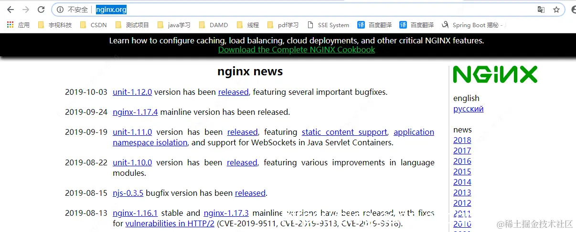
Task: Click the nginx news heading
Action: 250,71
